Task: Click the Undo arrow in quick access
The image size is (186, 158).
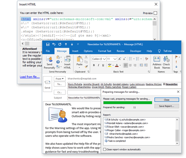Action: pyautogui.click(x=54, y=44)
